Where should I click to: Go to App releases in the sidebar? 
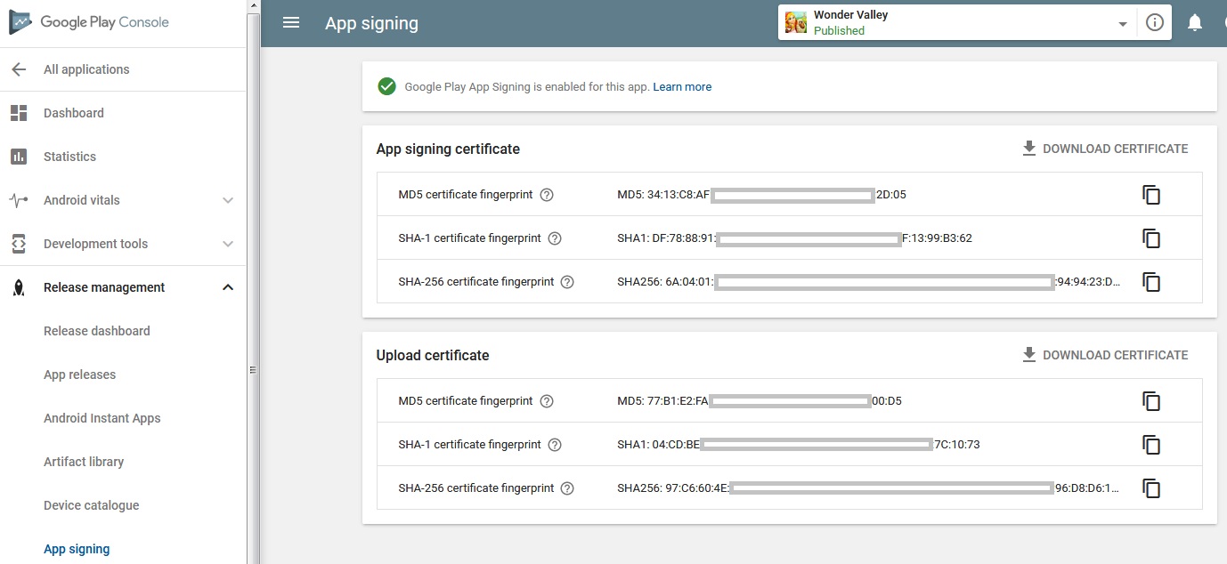[79, 375]
